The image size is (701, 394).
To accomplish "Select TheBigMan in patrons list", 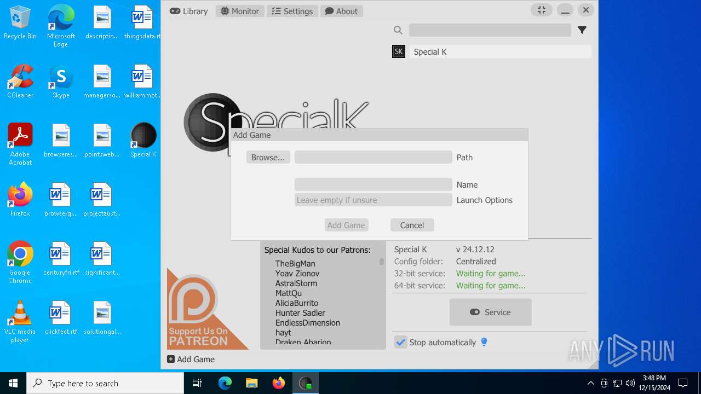I will tap(295, 264).
